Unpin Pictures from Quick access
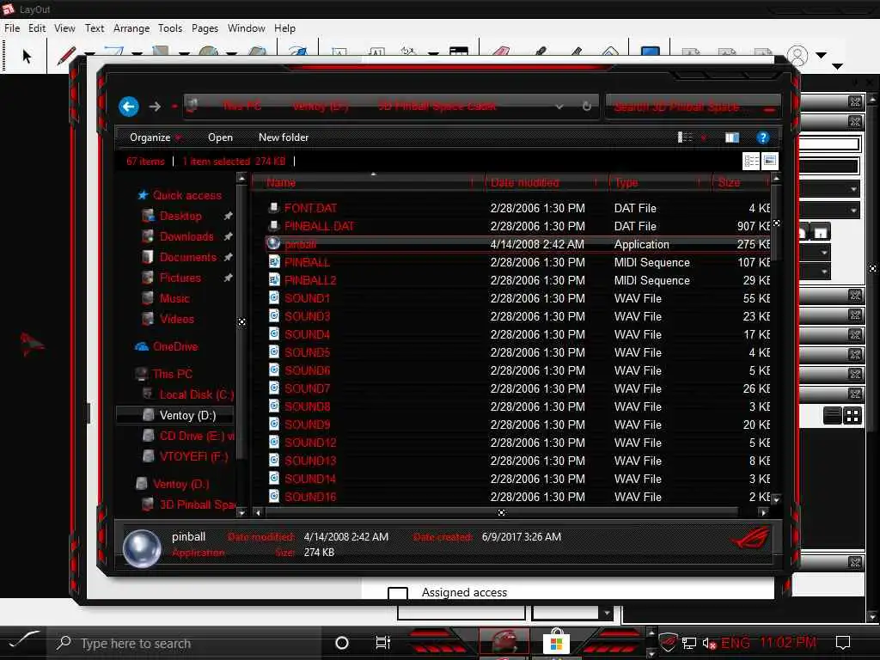 point(228,278)
